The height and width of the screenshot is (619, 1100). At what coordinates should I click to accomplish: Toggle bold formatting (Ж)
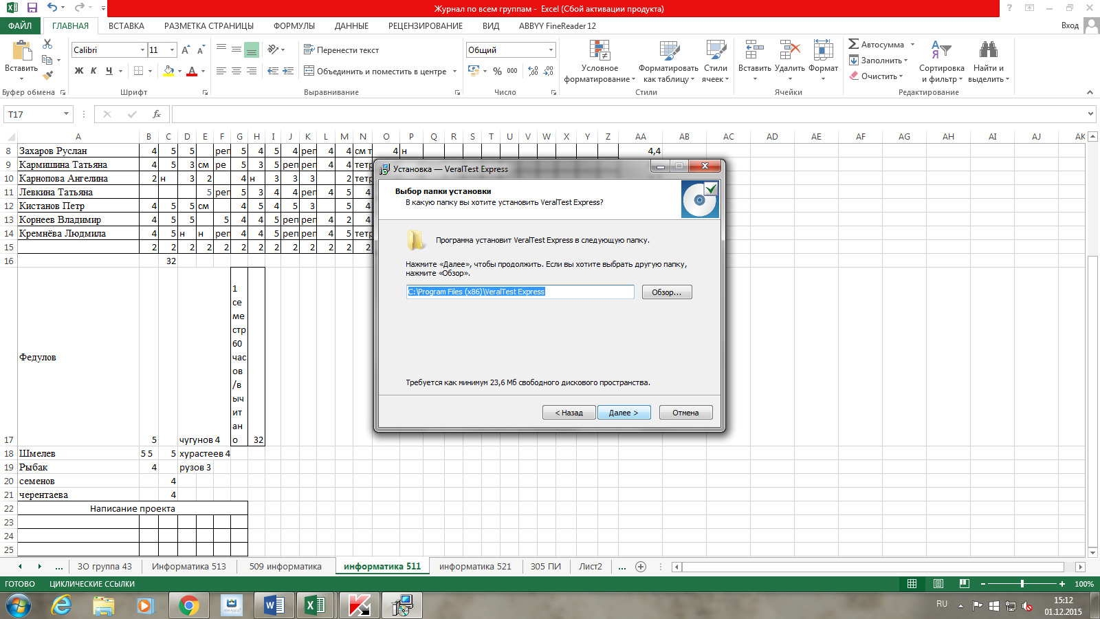click(79, 71)
